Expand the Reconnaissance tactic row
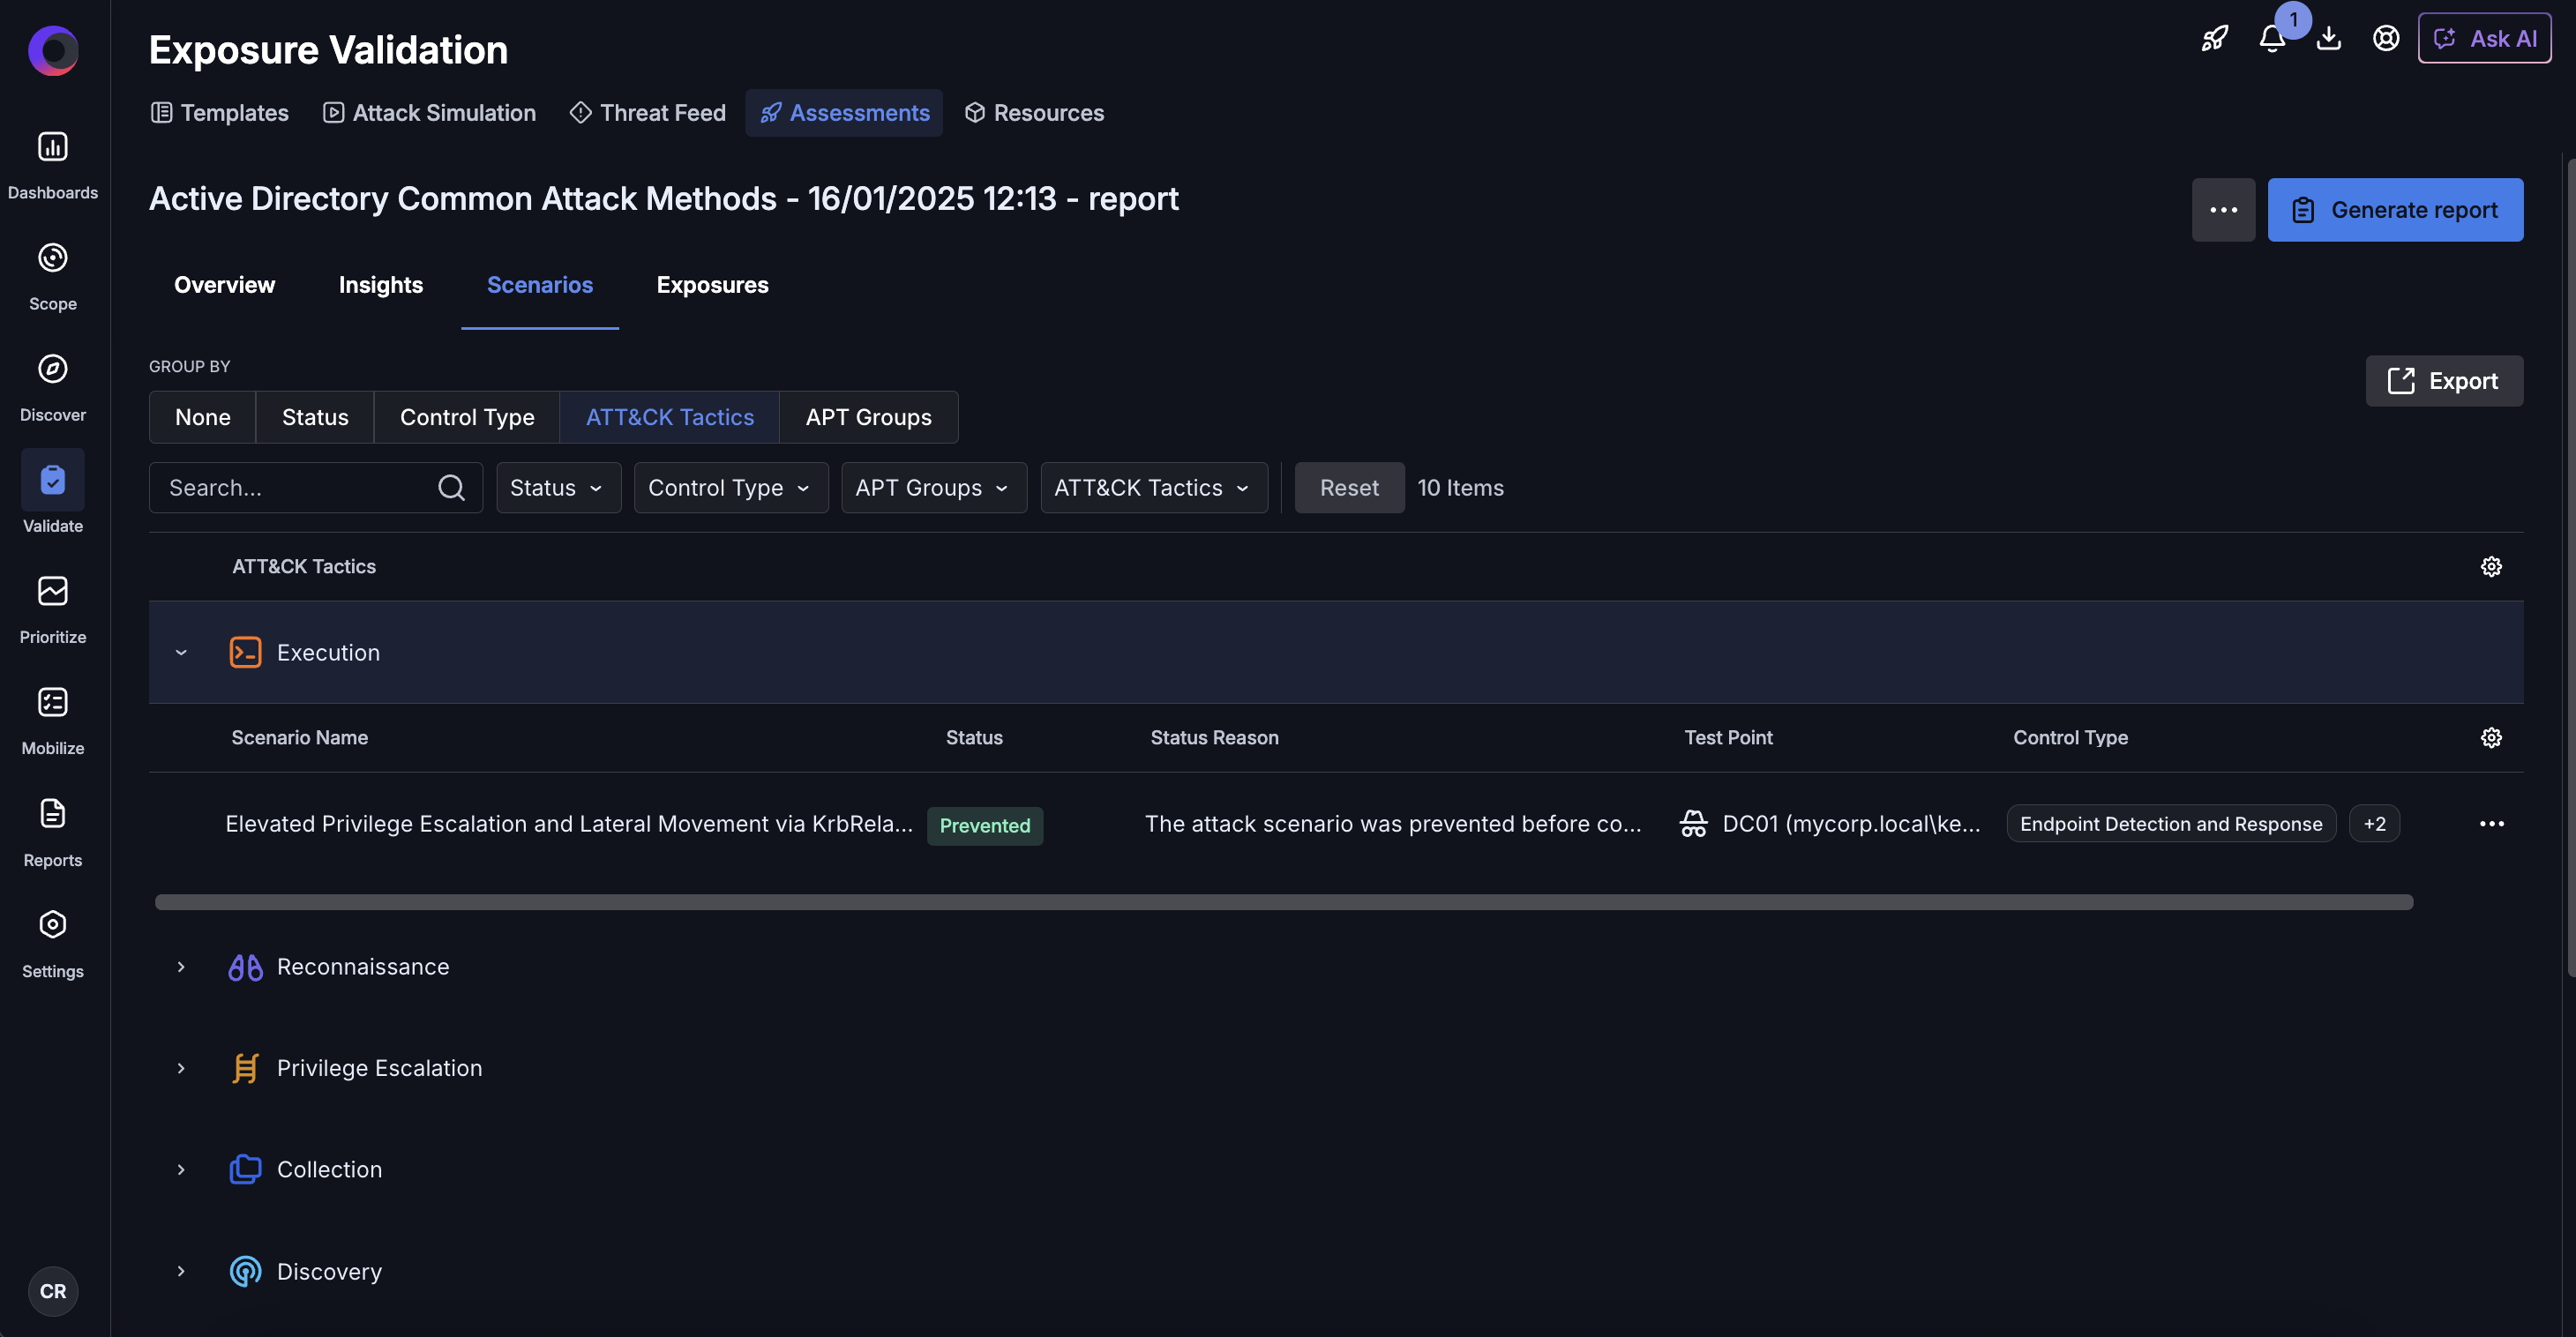 [x=181, y=967]
